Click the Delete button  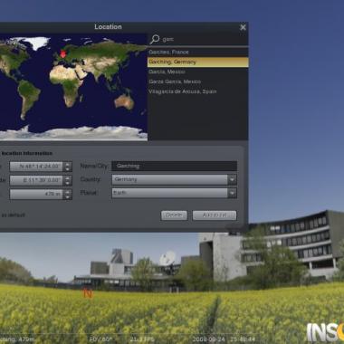point(174,215)
